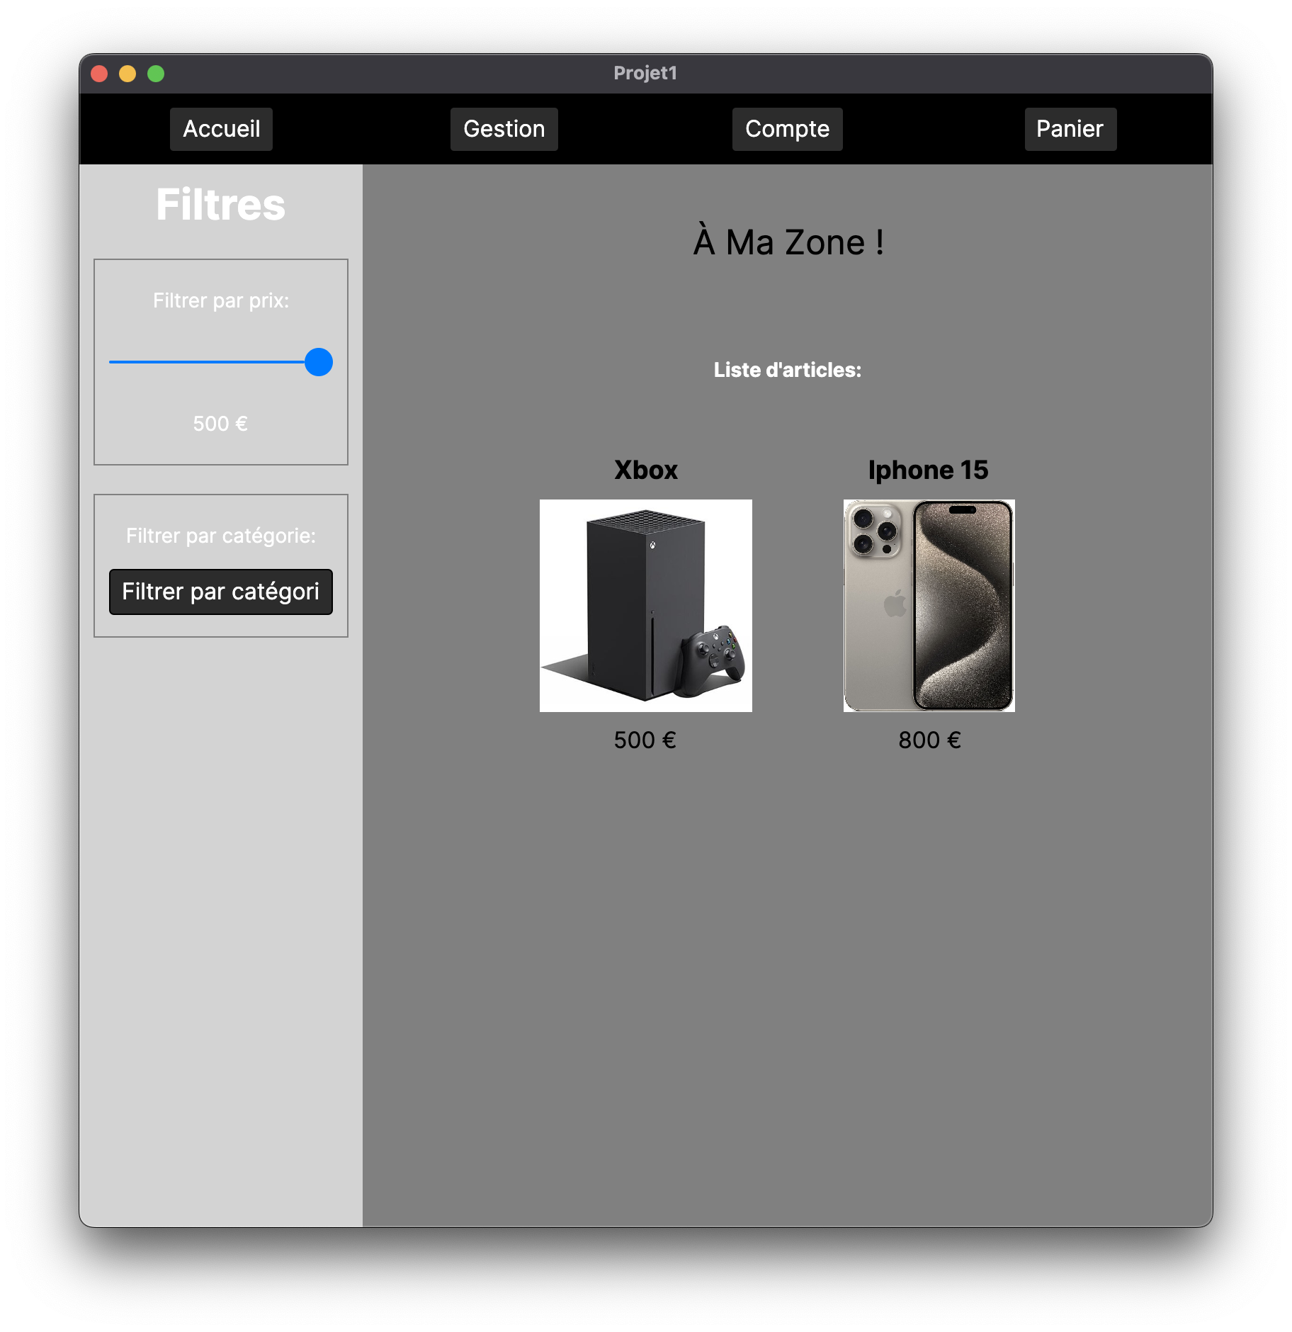Click the Xbox product title

tap(645, 470)
